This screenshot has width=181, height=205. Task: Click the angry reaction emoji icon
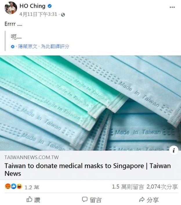click(8, 186)
